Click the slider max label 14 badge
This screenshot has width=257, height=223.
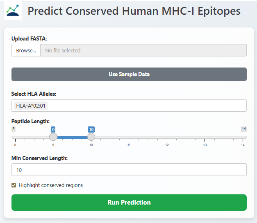(243, 129)
